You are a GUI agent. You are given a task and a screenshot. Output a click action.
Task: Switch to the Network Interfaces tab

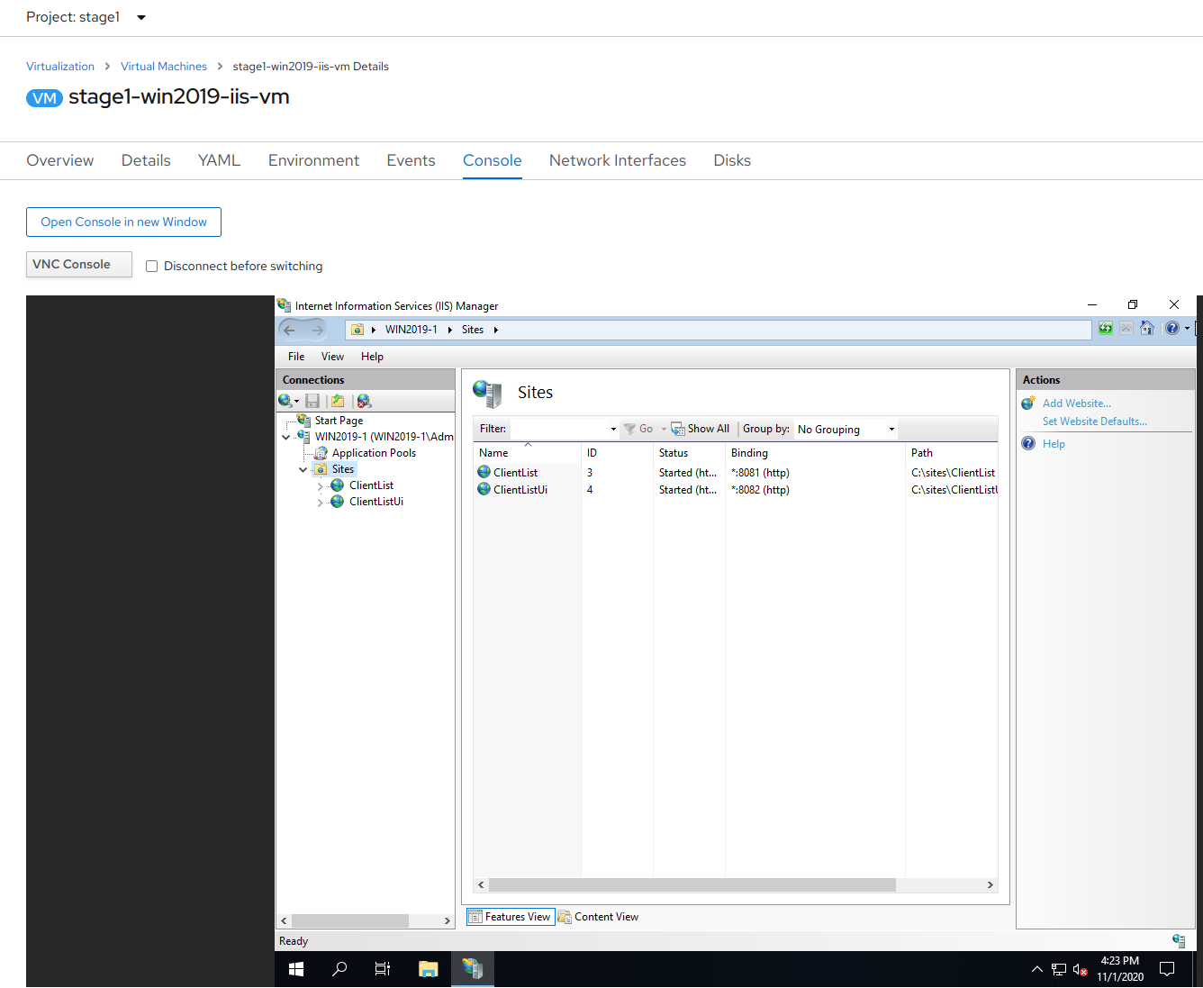click(617, 160)
